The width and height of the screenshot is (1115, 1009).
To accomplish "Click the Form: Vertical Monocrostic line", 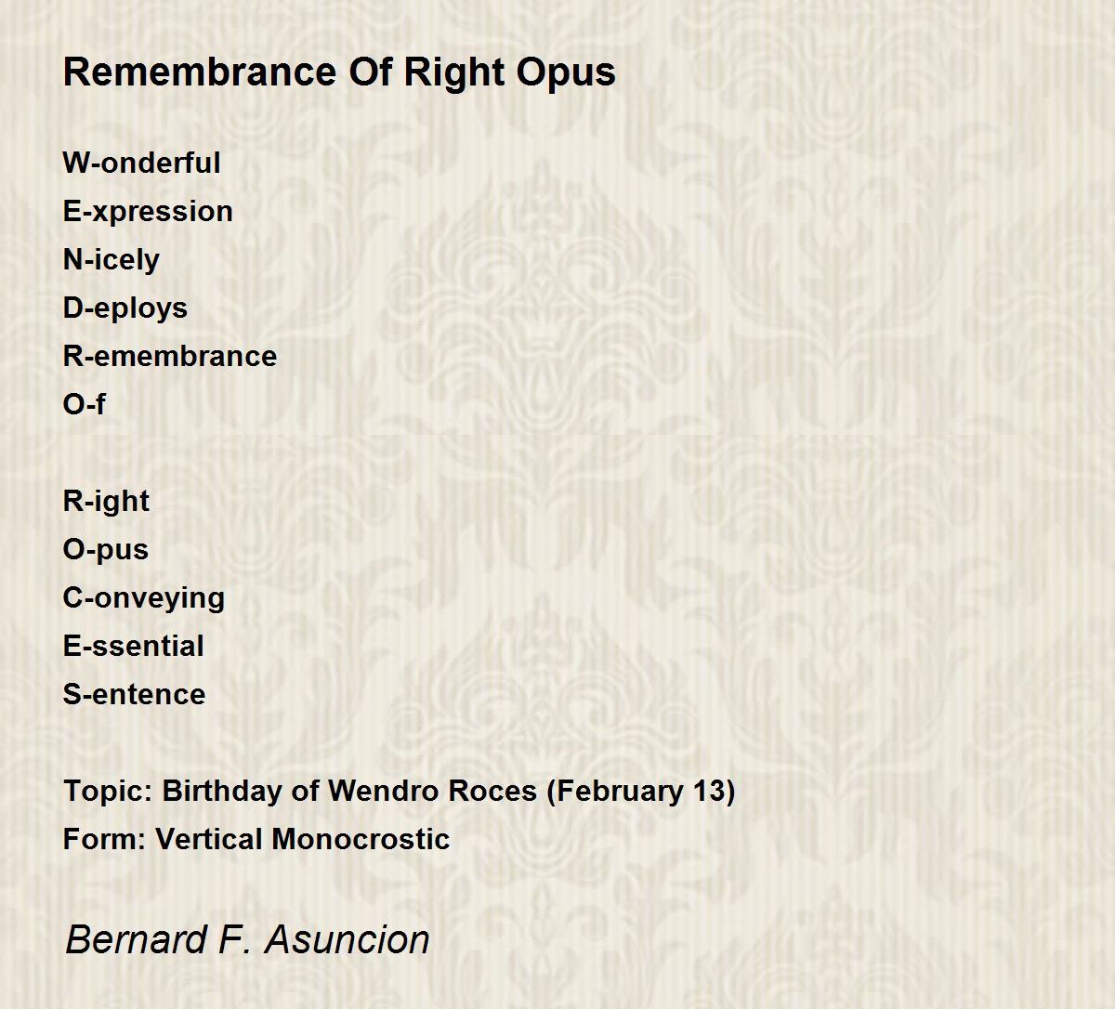I will click(256, 839).
